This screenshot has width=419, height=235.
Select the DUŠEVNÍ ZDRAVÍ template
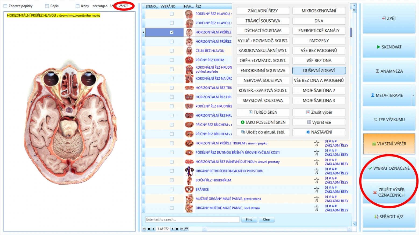tap(319, 70)
